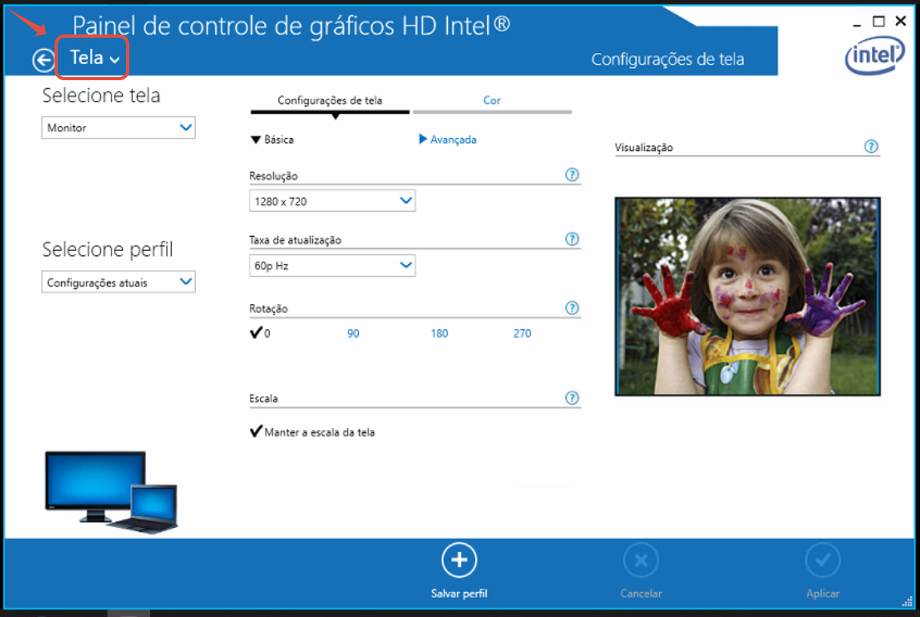Select rotation 180
920x617 pixels.
tap(439, 333)
